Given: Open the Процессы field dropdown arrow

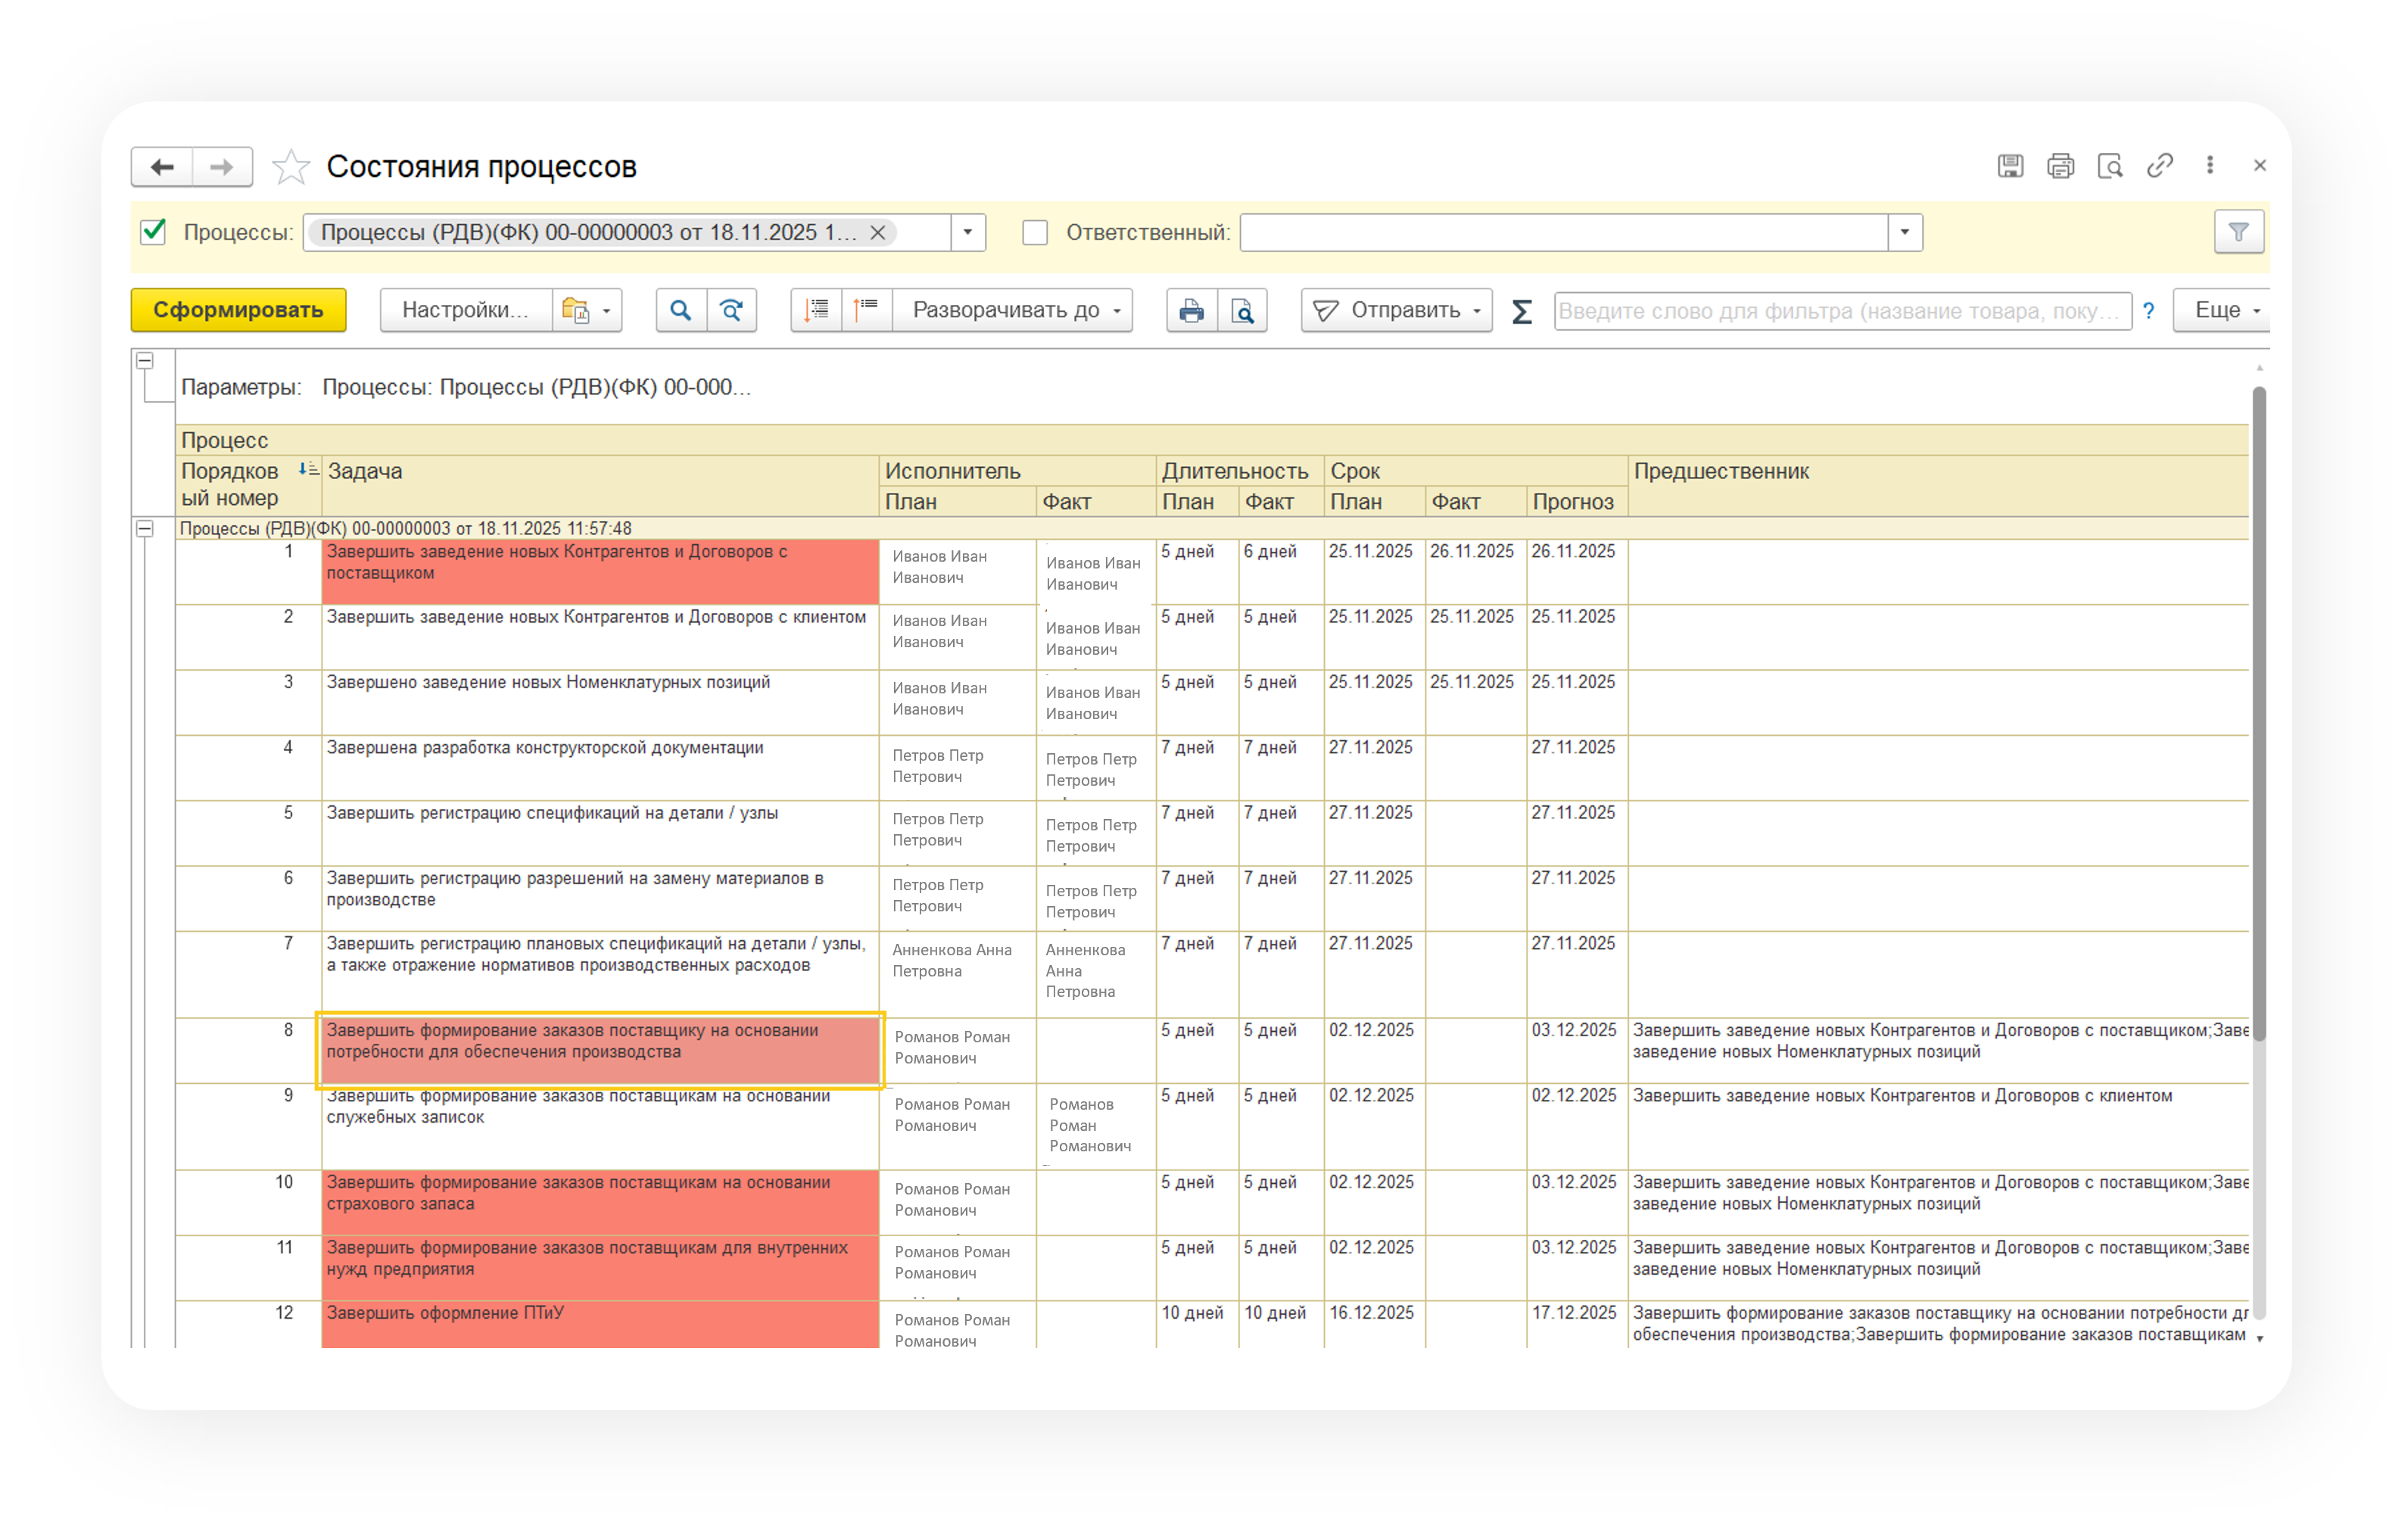Looking at the screenshot, I should click(x=967, y=232).
